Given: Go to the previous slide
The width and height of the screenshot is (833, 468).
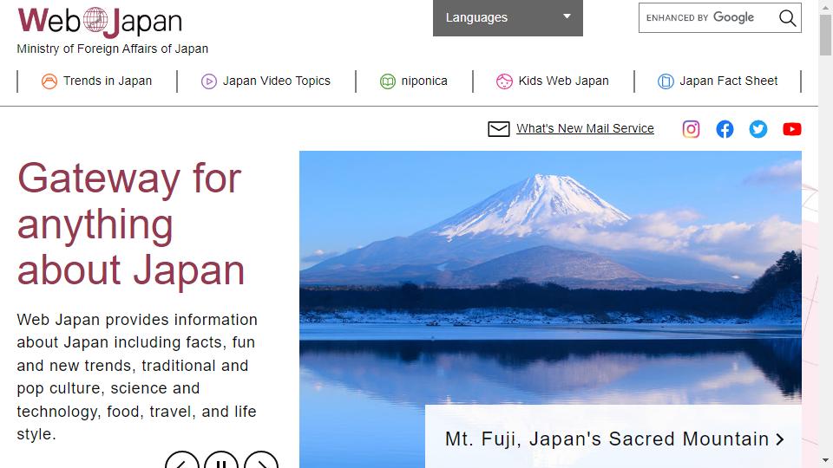Looking at the screenshot, I should coord(182,459).
